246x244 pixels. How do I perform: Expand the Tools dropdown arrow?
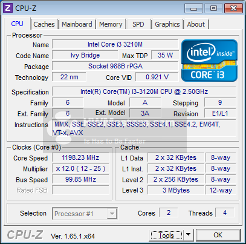coord(189,235)
